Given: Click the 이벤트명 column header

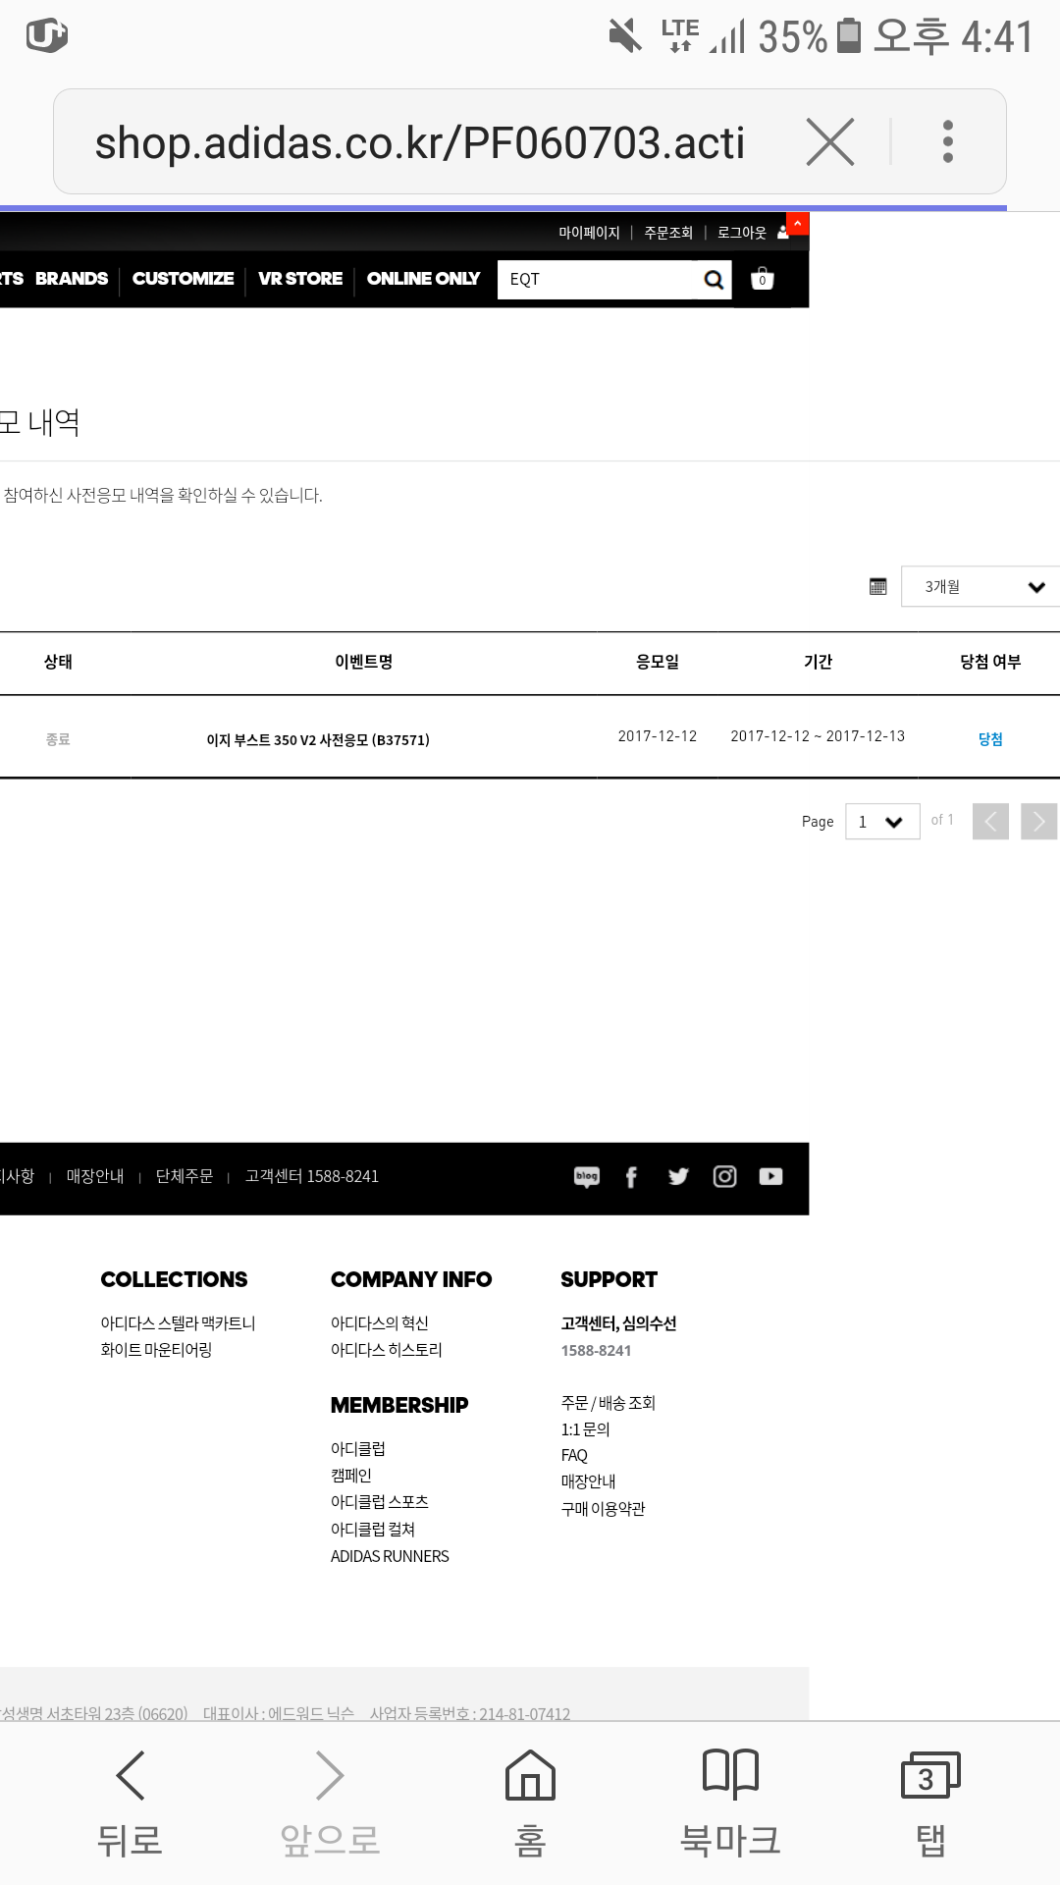Looking at the screenshot, I should (x=364, y=662).
